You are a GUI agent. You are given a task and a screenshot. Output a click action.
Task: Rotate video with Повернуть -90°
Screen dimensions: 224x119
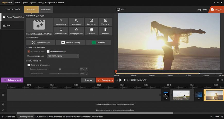[61, 31]
